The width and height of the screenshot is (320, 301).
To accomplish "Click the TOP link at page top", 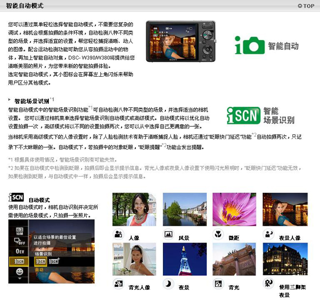I will (x=306, y=6).
